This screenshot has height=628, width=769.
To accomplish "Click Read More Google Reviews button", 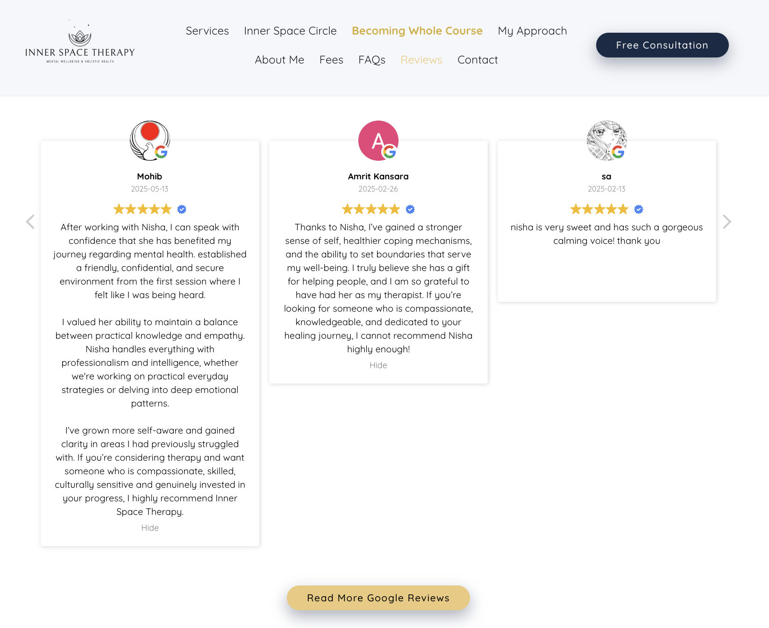I will point(378,598).
